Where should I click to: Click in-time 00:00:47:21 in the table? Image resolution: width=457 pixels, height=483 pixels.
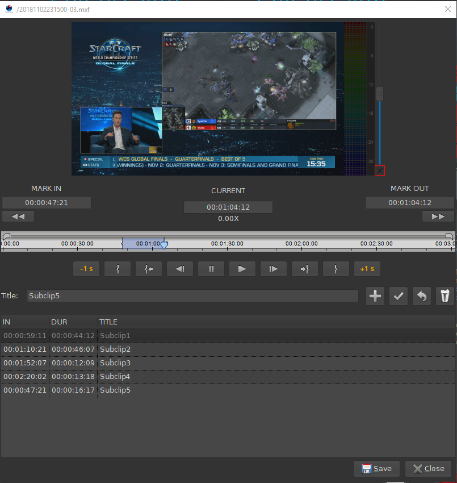[x=25, y=390]
